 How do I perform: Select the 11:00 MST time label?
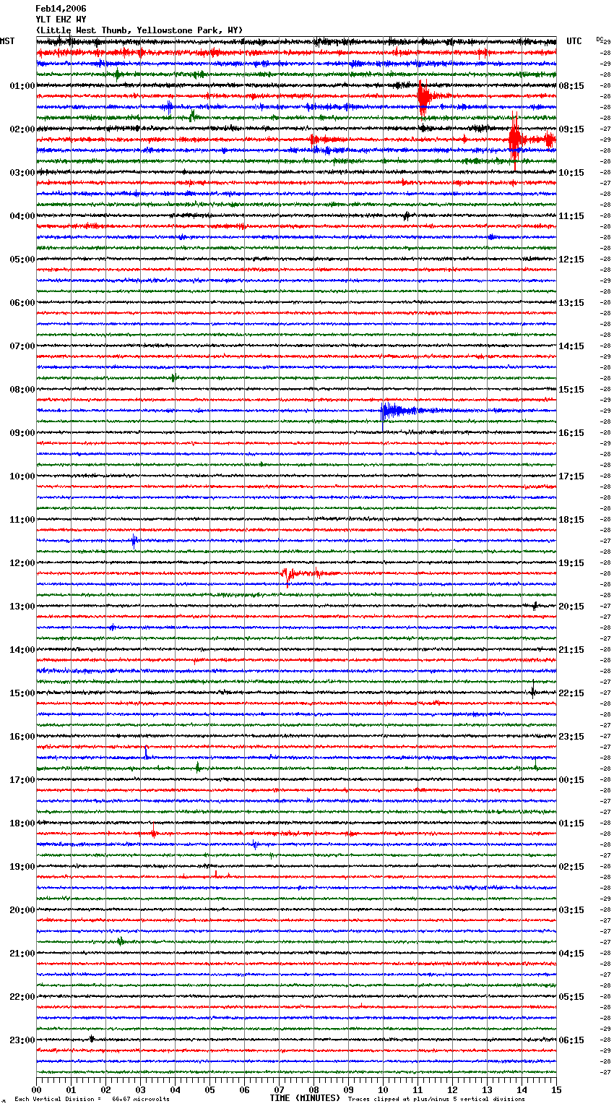point(22,520)
